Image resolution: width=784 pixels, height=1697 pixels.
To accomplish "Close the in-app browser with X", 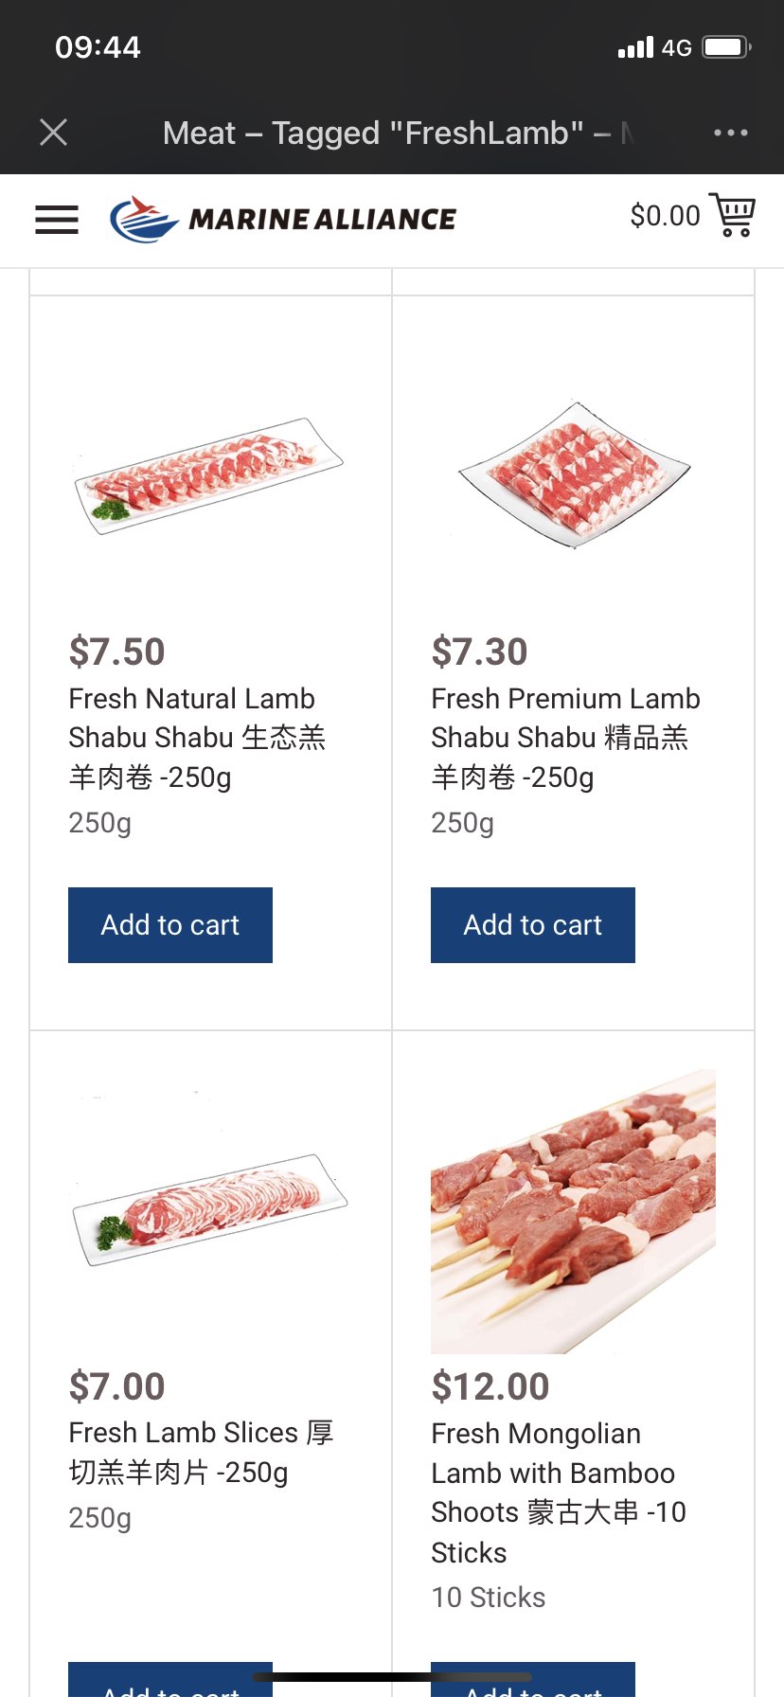I will (x=54, y=133).
